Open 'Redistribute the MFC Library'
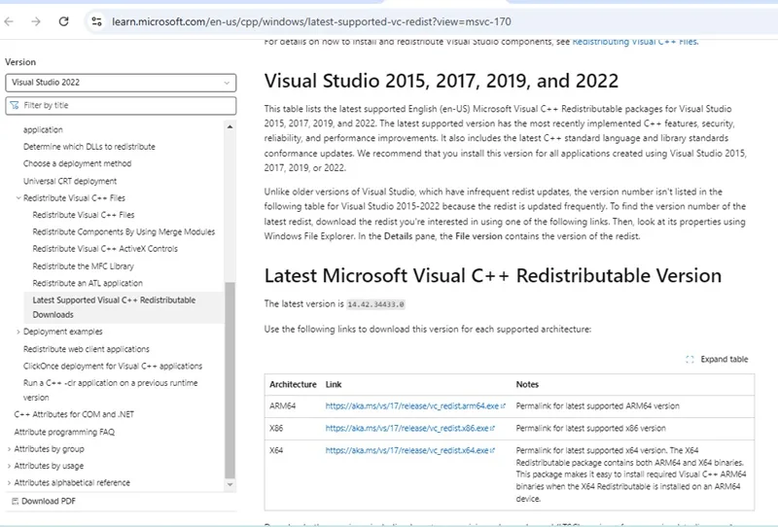Image resolution: width=778 pixels, height=527 pixels. tap(83, 266)
